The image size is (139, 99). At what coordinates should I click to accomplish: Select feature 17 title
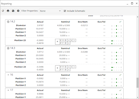pyautogui.click(x=12, y=90)
